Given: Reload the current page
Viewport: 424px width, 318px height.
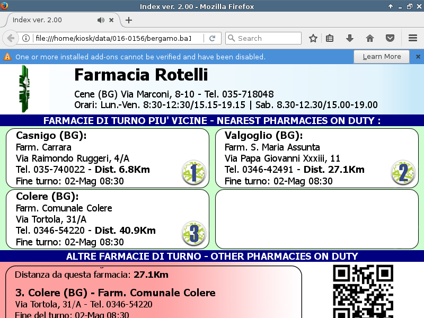Looking at the screenshot, I should coord(213,38).
